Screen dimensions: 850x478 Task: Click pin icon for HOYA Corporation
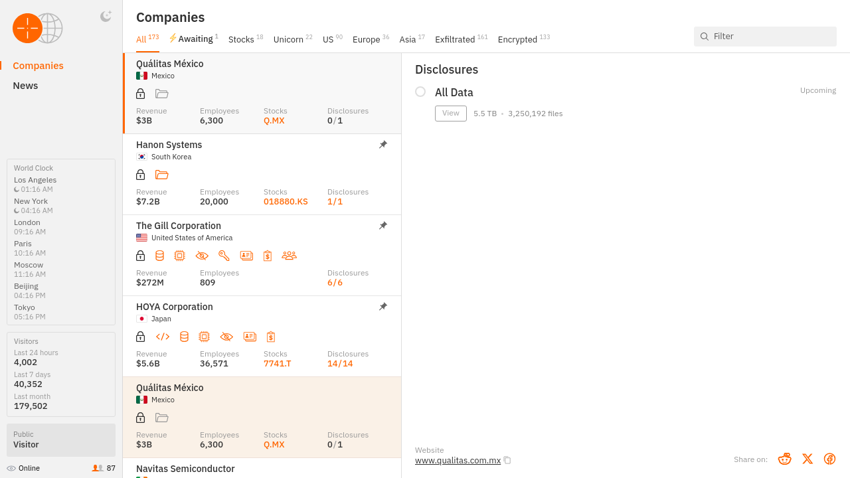tap(383, 307)
